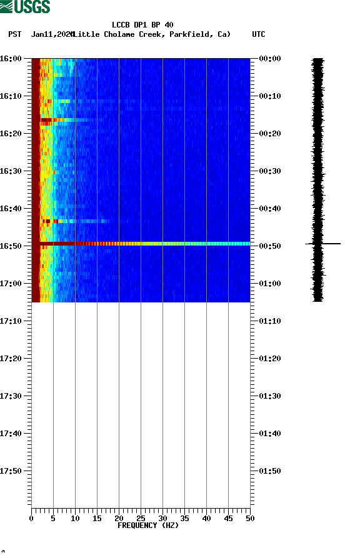Click the PST timezone label

tap(14, 34)
